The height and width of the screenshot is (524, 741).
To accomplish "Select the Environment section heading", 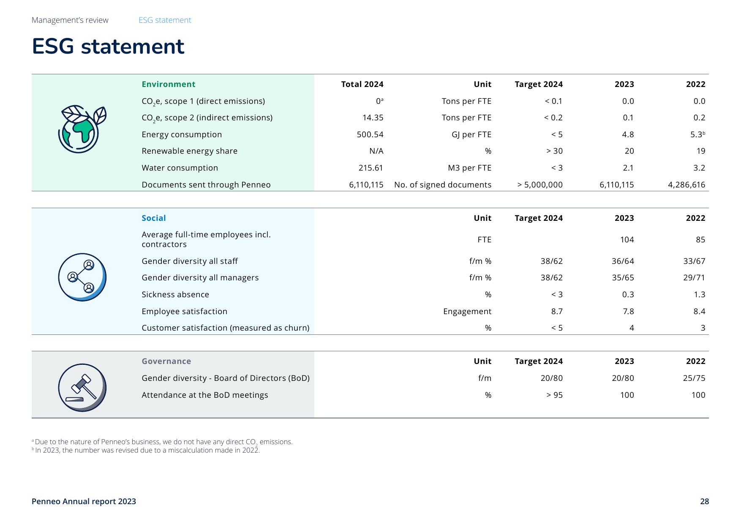I will [169, 84].
